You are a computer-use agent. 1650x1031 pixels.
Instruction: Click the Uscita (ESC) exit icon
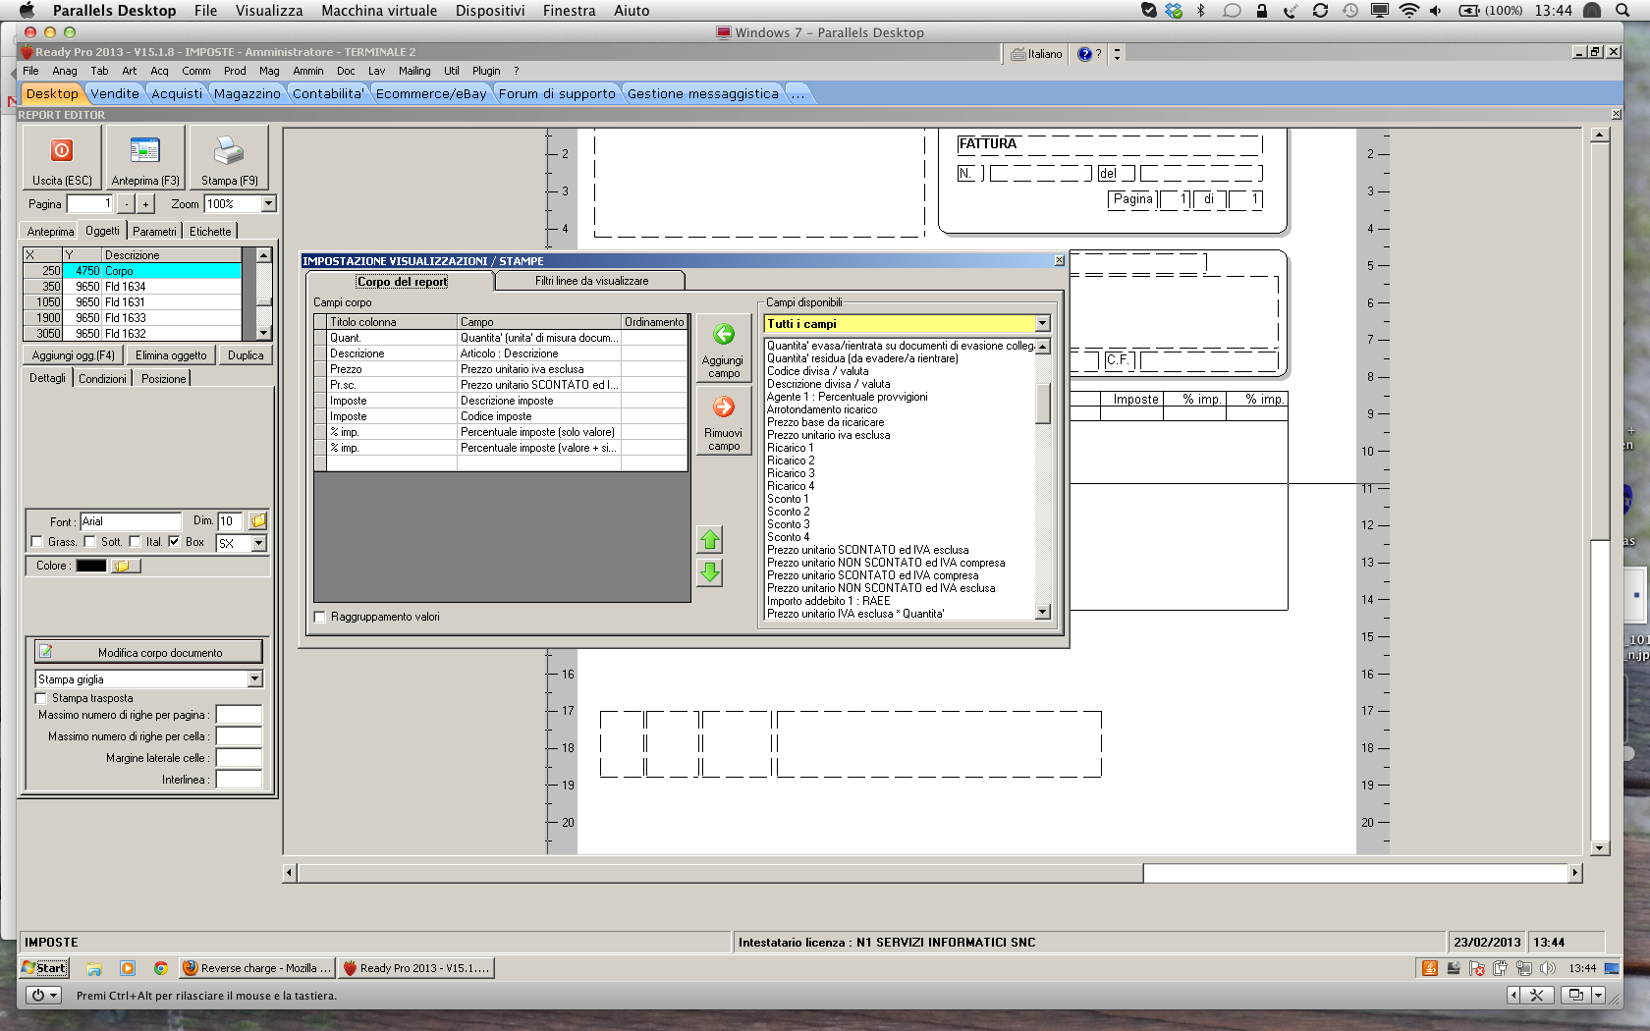click(x=61, y=152)
